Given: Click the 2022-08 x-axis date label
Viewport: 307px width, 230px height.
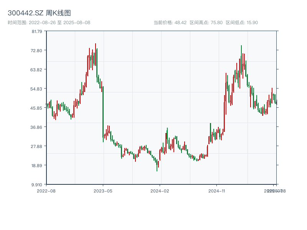Looking at the screenshot, I should 46,191.
